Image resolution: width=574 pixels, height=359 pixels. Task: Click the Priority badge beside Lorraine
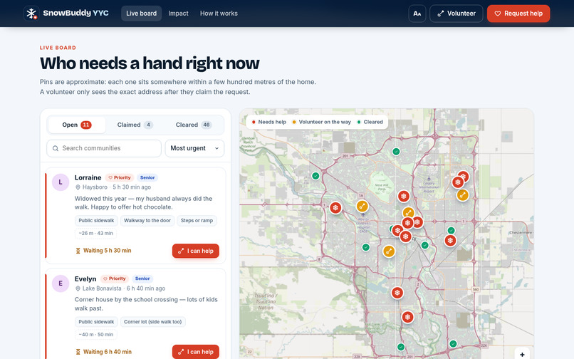click(x=120, y=177)
